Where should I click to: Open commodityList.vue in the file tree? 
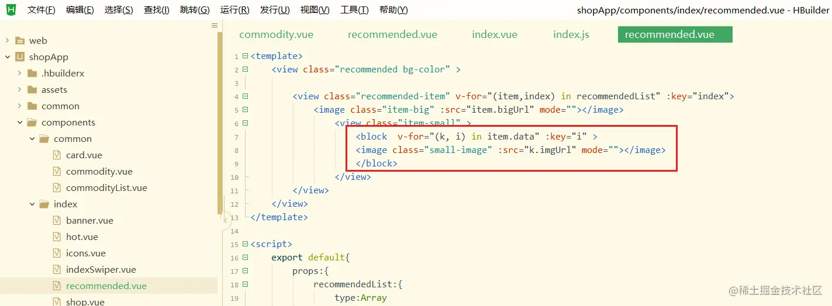(106, 187)
